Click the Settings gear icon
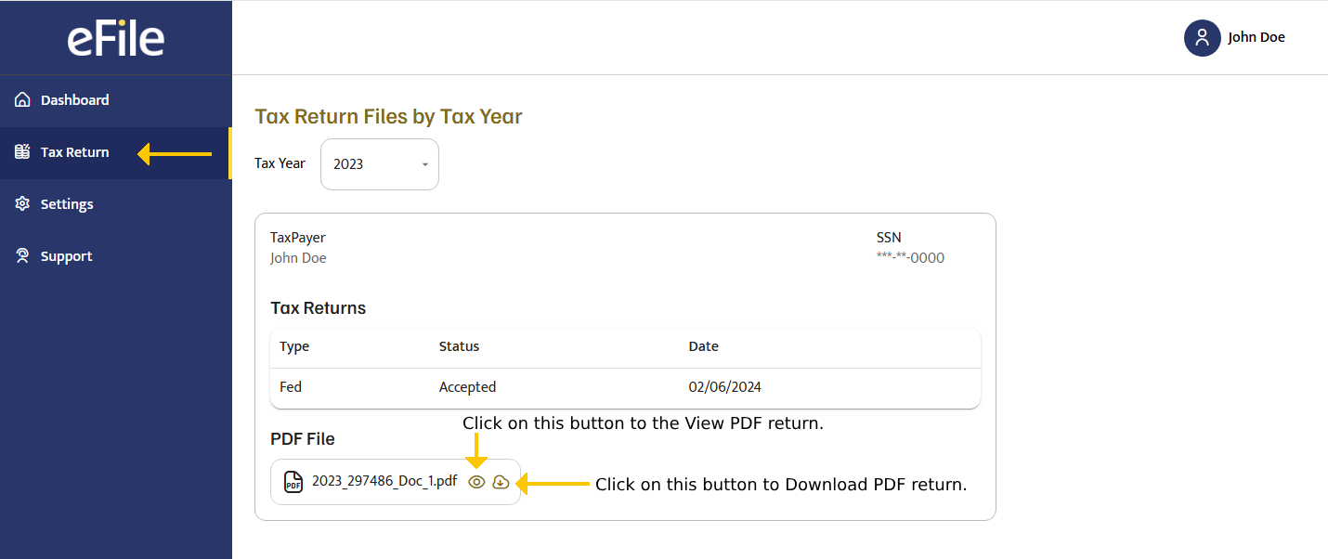This screenshot has height=559, width=1328. click(23, 204)
